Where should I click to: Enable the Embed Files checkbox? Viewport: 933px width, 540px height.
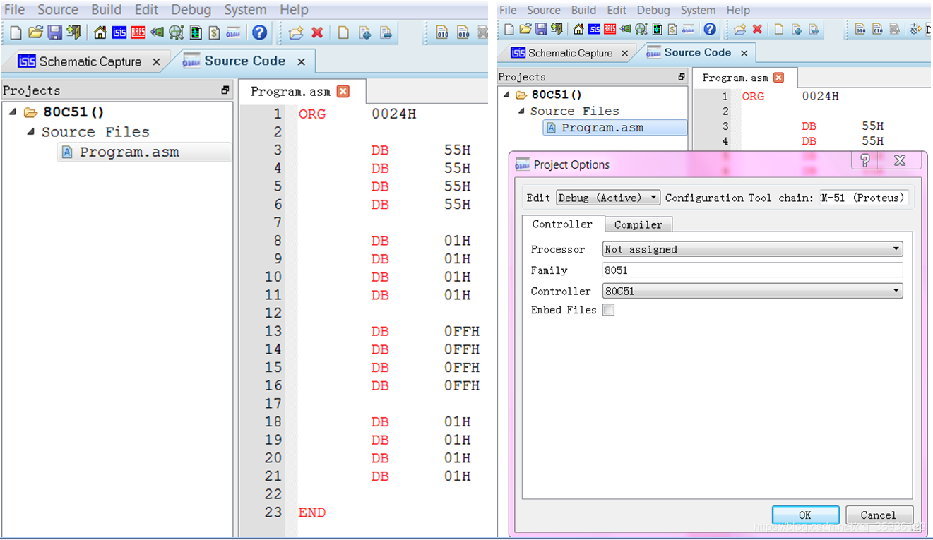[x=608, y=310]
